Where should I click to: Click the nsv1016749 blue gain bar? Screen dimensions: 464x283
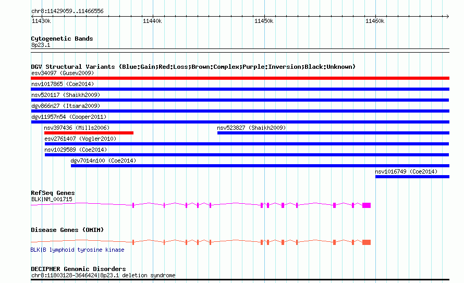point(412,177)
